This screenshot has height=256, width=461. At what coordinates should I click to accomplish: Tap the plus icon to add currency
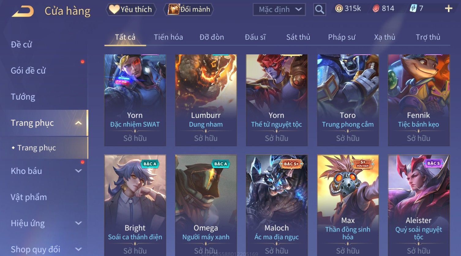coord(448,9)
